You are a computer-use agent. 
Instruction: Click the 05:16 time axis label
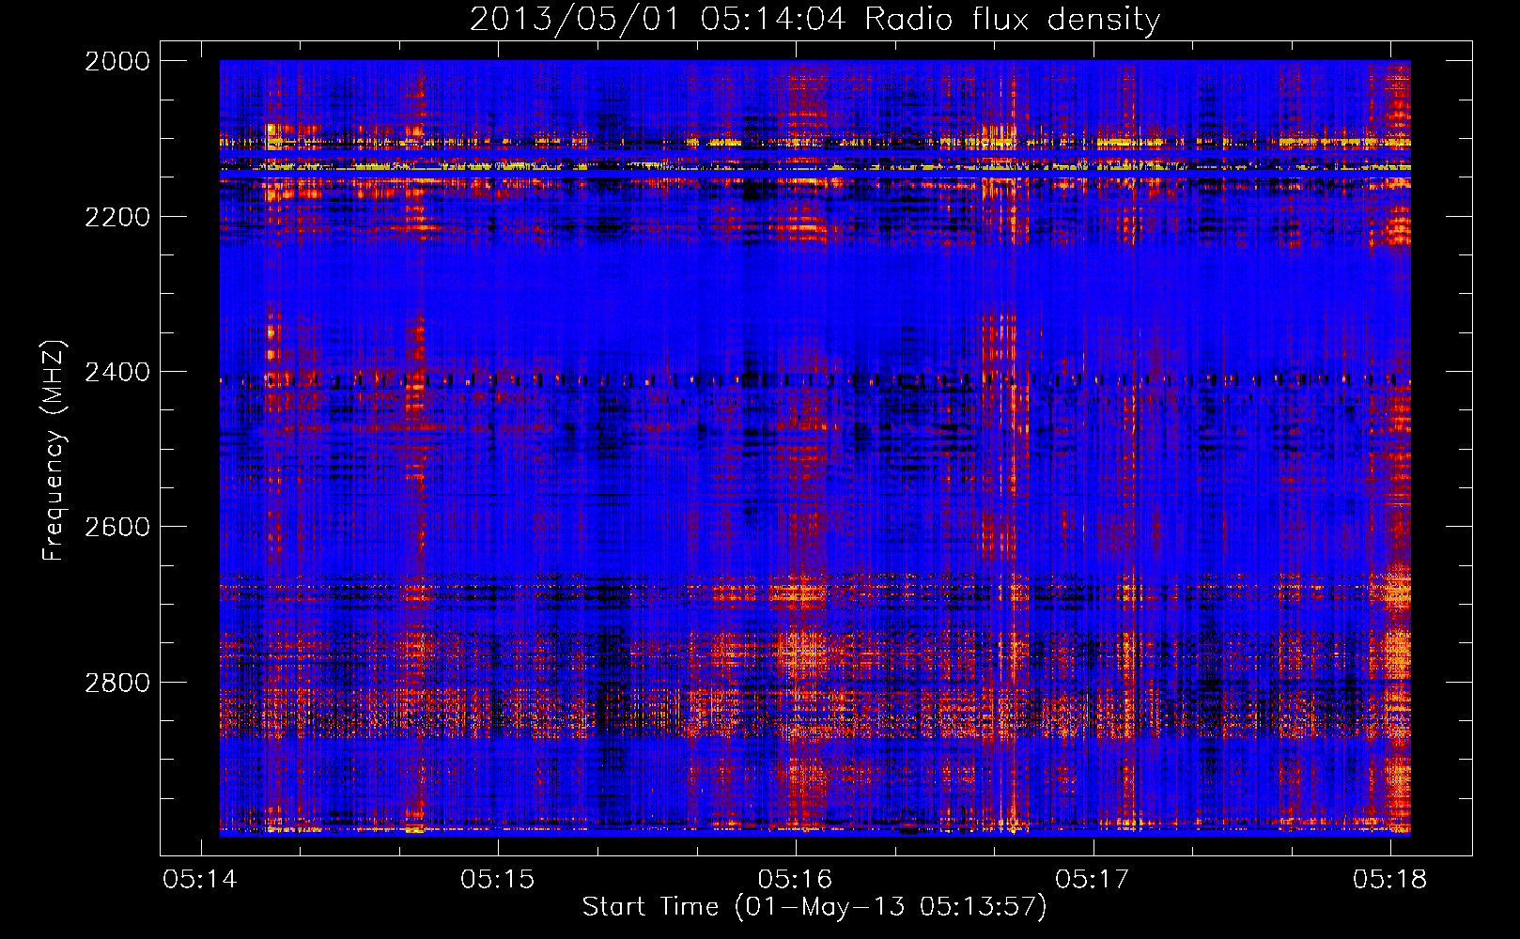click(x=796, y=880)
